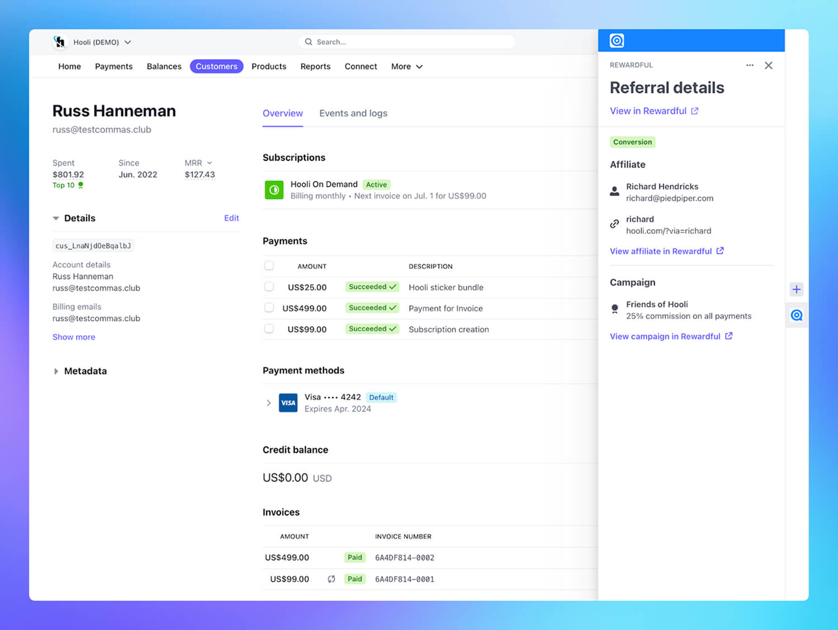Click the Hooli On Demand subscription icon
Screen dimensions: 838x630
tap(274, 190)
